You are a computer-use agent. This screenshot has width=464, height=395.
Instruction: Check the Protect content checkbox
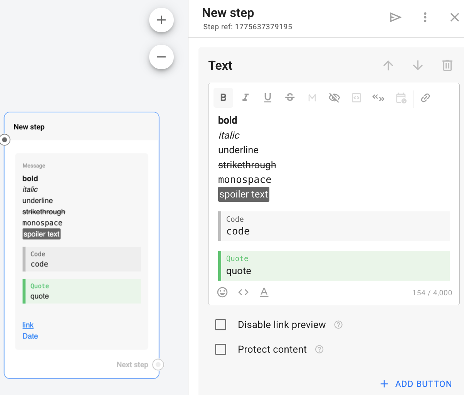[x=221, y=350]
